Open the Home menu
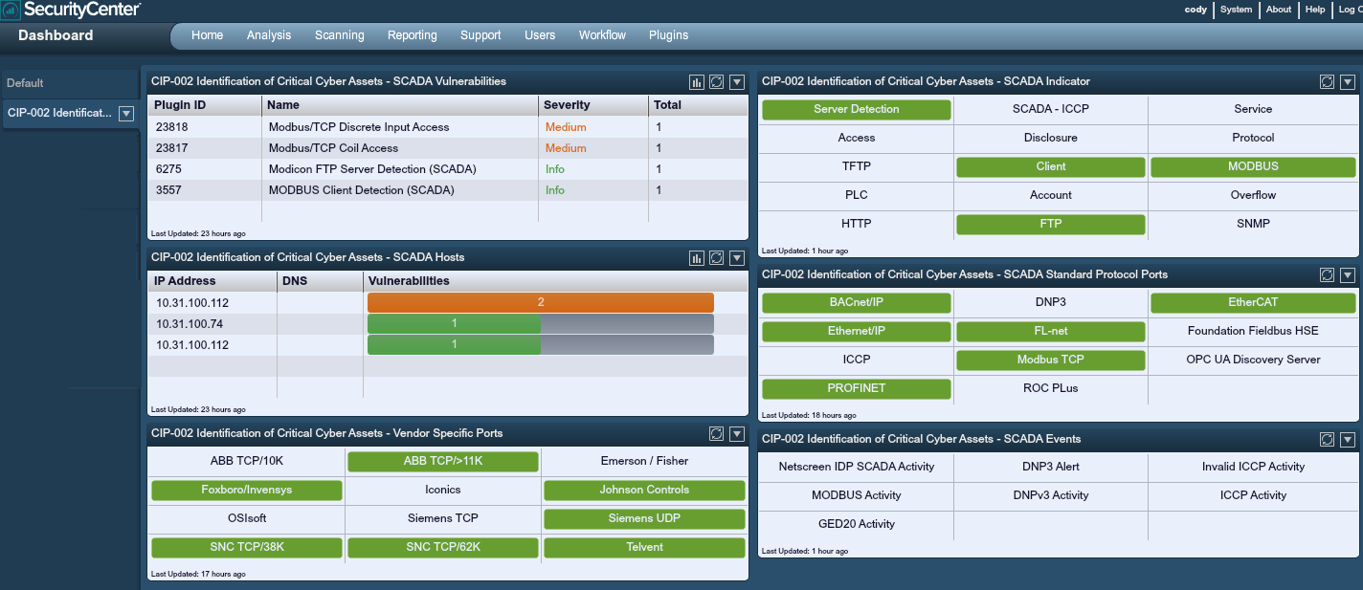The height and width of the screenshot is (590, 1363). coord(207,35)
